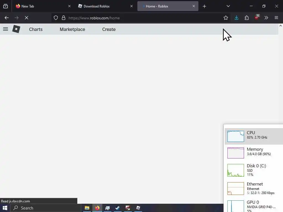The image size is (283, 212).
Task: Open the Firefox recent browsing view icon
Action: [x=6, y=6]
